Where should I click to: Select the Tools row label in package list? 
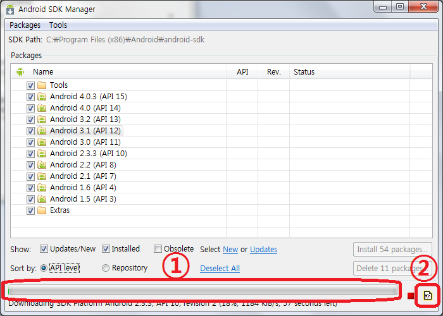[x=59, y=85]
